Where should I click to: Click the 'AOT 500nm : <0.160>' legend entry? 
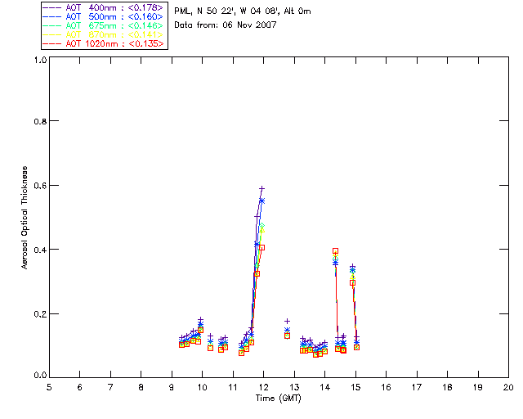click(x=103, y=16)
